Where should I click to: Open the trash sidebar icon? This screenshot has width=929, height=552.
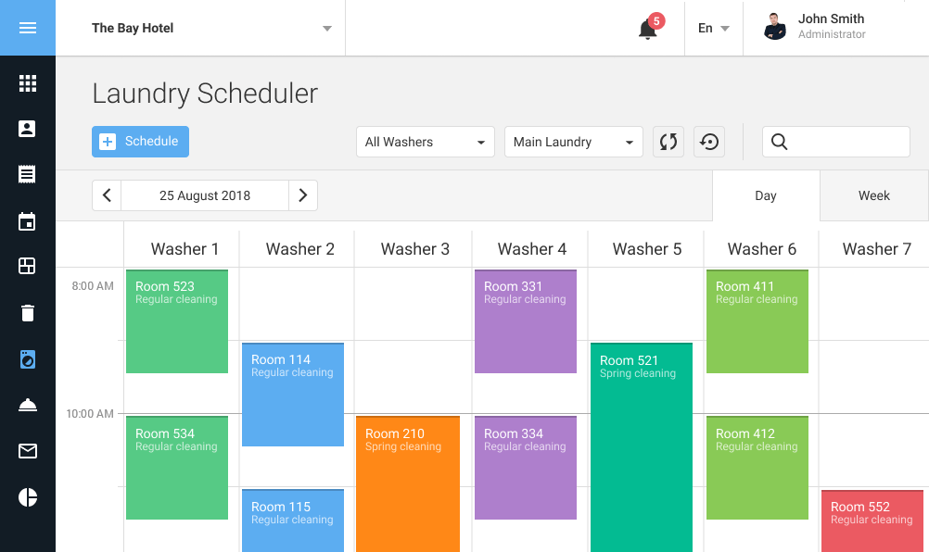pyautogui.click(x=28, y=313)
